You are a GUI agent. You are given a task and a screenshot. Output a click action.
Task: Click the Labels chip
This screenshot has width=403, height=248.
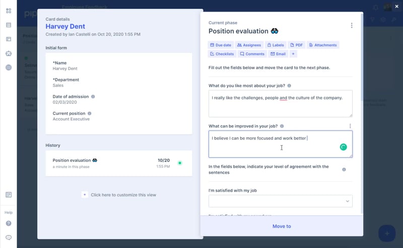(x=276, y=45)
